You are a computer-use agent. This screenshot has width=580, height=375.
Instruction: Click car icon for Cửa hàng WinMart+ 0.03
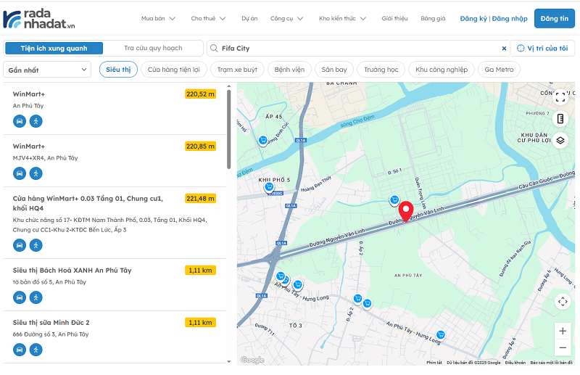click(20, 245)
